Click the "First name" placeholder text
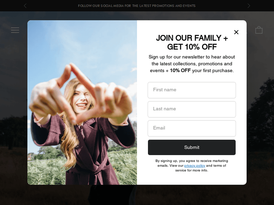The width and height of the screenshot is (274, 205). pyautogui.click(x=165, y=90)
